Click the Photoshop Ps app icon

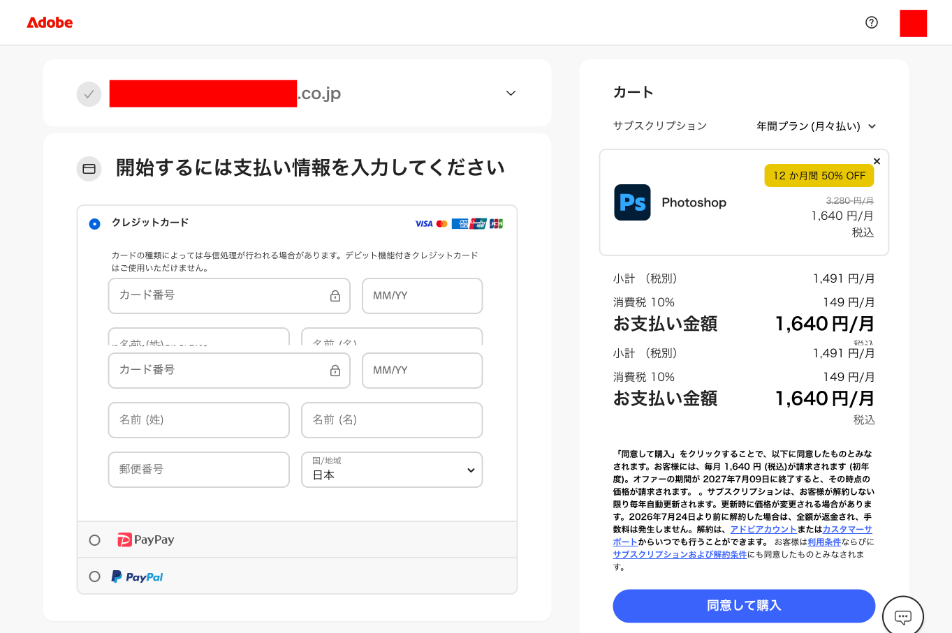pos(632,202)
